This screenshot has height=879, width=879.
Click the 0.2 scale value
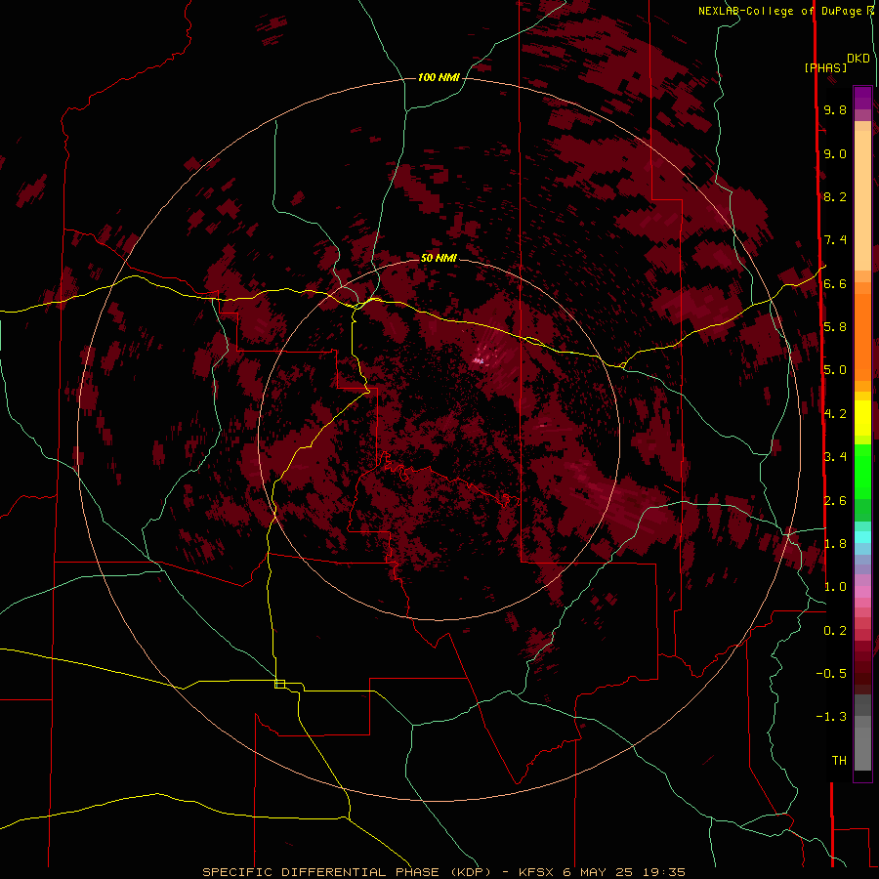835,631
